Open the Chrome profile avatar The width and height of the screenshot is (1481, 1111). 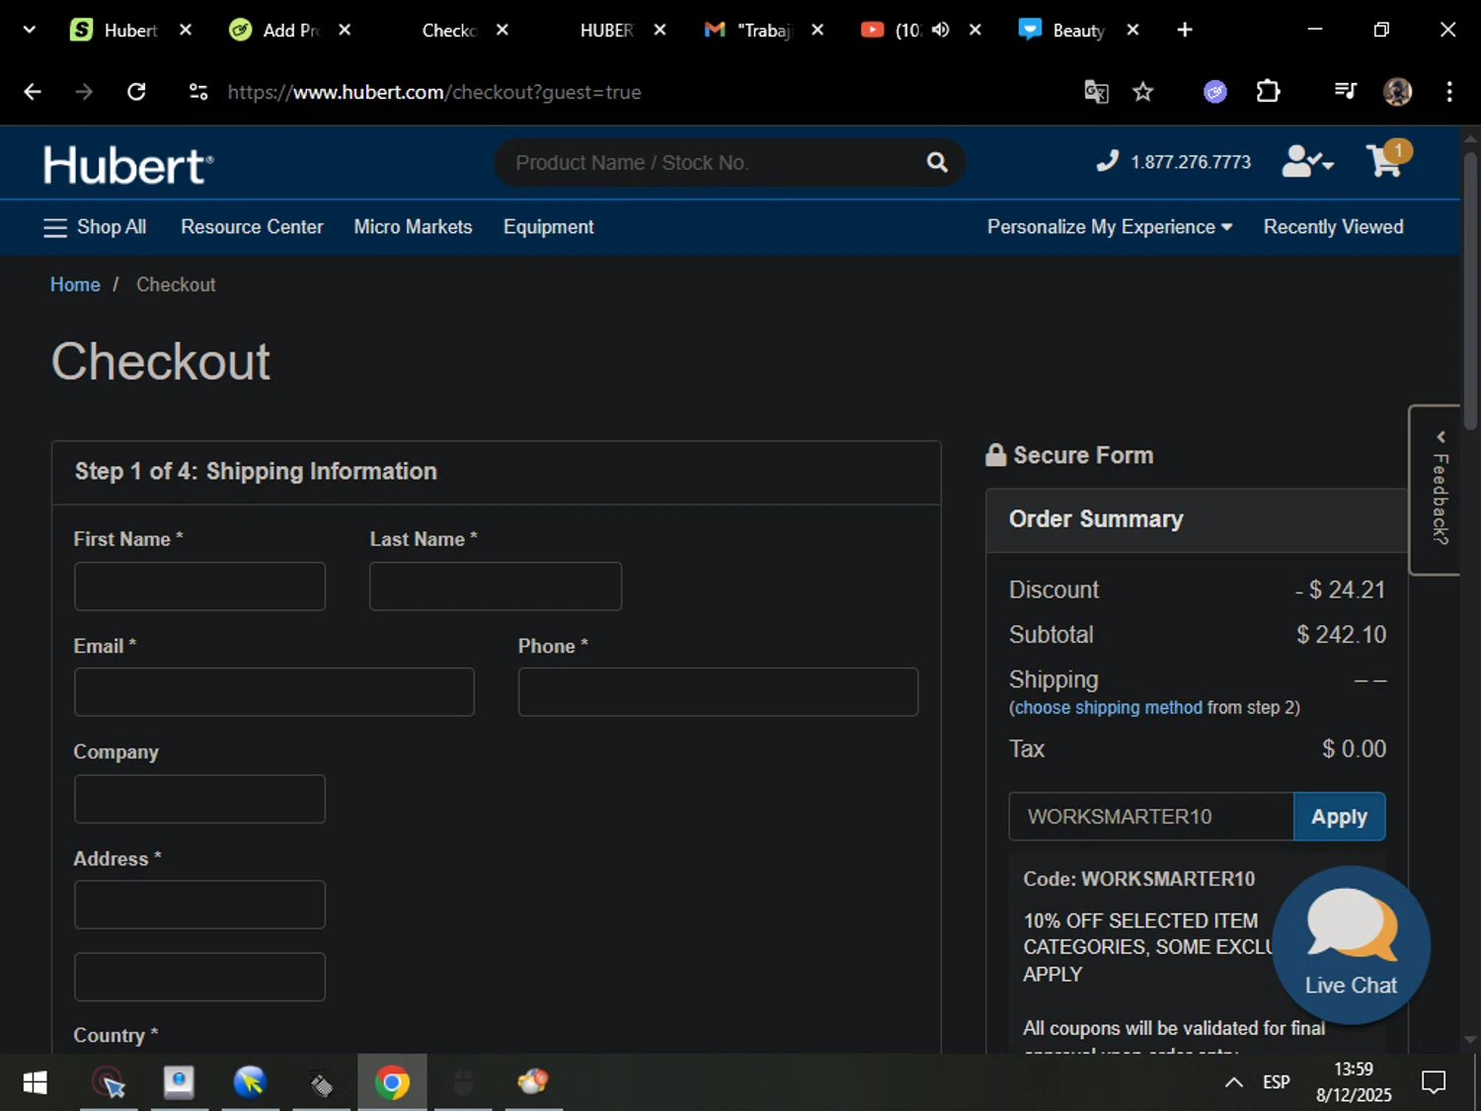(x=1397, y=92)
